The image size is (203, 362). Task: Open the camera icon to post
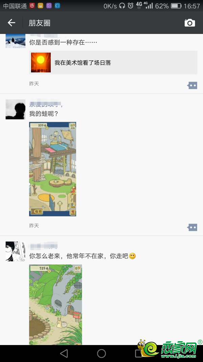click(x=190, y=23)
